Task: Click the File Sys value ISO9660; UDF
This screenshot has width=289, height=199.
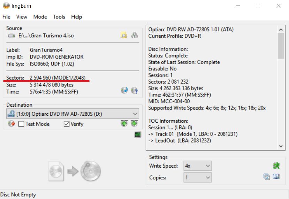Action: pyautogui.click(x=52, y=64)
